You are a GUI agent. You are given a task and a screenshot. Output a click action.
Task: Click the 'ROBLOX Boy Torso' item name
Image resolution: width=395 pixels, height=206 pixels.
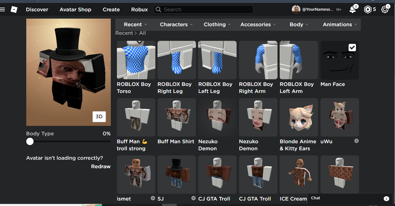coord(134,88)
